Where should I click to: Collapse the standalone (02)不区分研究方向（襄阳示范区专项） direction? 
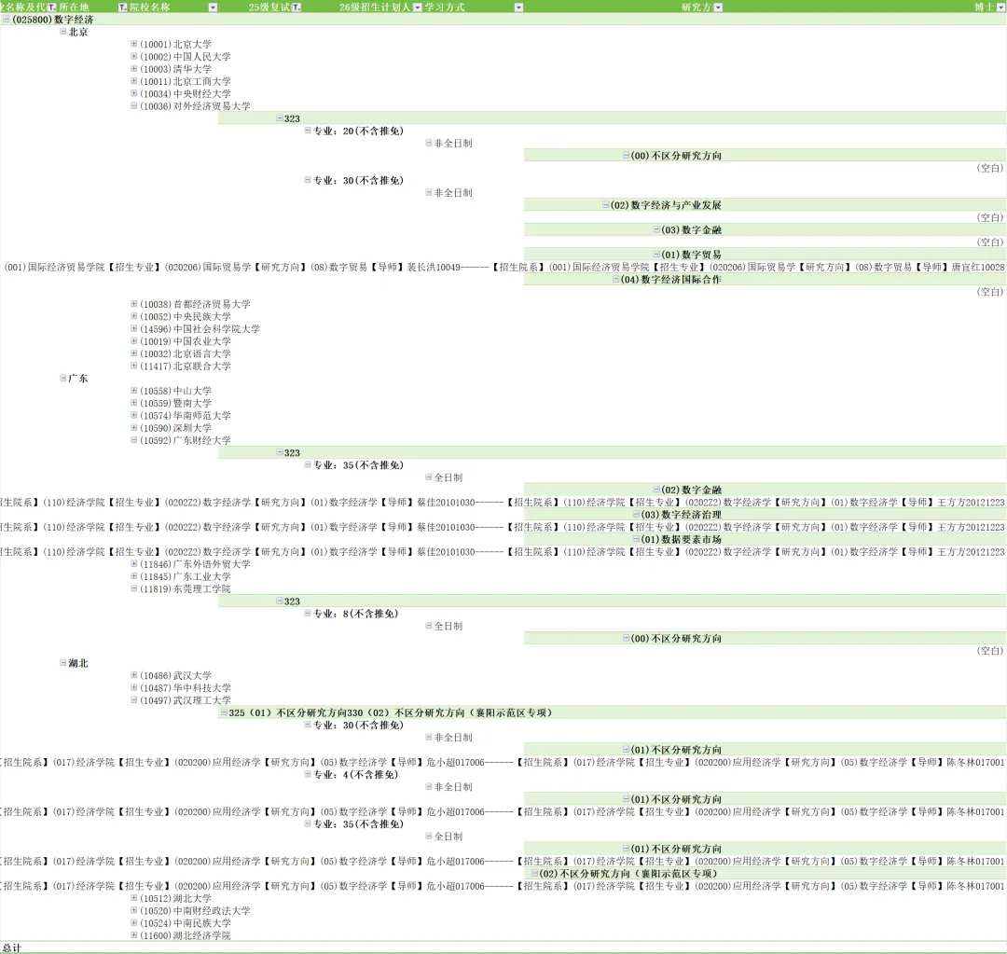(x=534, y=873)
